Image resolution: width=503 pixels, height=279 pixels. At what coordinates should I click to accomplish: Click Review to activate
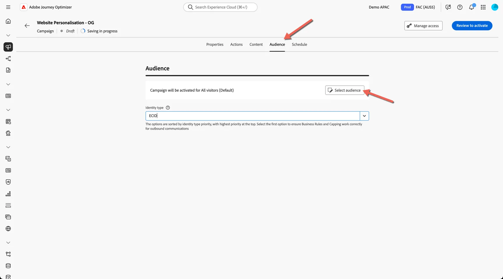472,26
